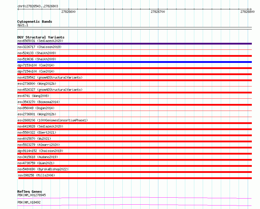Screen dimensions: 260x209
Task: Select variant esv2736801 (Wong2012b) label
Action: 37,114
